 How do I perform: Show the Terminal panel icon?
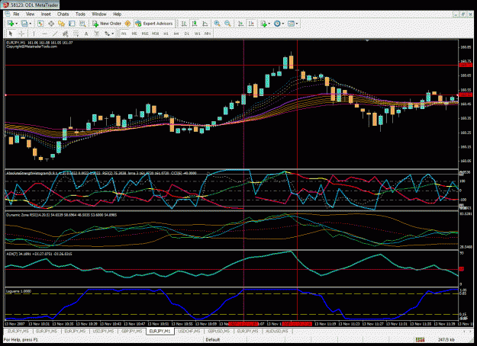pos(72,24)
